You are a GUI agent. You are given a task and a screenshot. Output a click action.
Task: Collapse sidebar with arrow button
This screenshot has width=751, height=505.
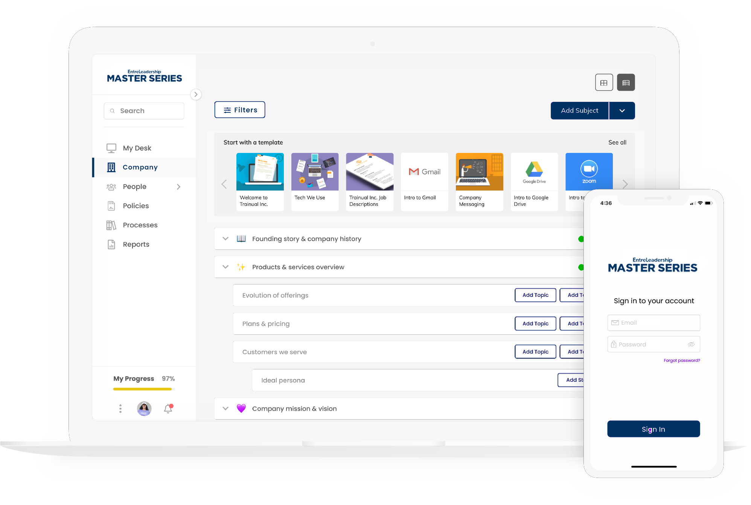tap(196, 94)
